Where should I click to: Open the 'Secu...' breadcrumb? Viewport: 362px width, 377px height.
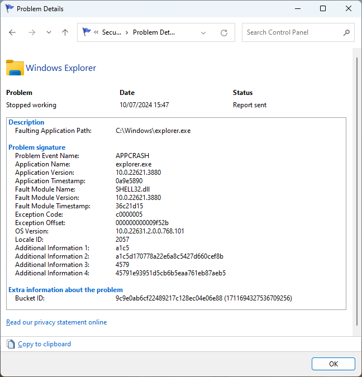coord(112,32)
